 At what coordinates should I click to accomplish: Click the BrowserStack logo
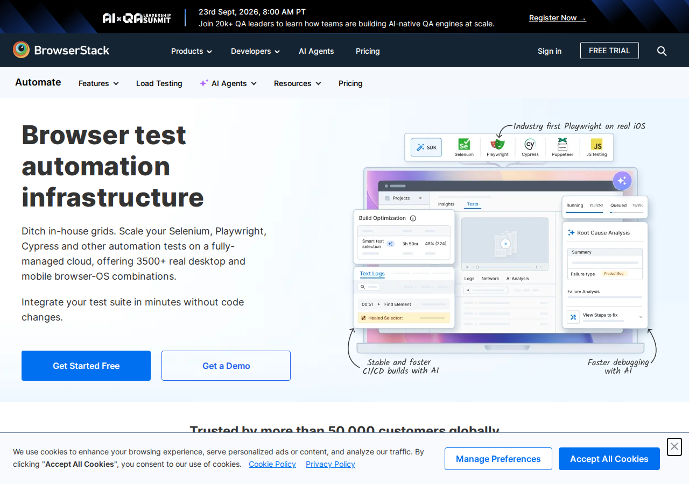coord(61,51)
